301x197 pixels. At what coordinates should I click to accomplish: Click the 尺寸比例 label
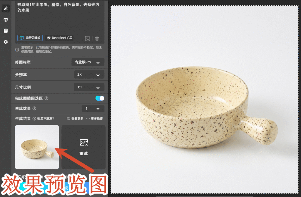pyautogui.click(x=23, y=87)
